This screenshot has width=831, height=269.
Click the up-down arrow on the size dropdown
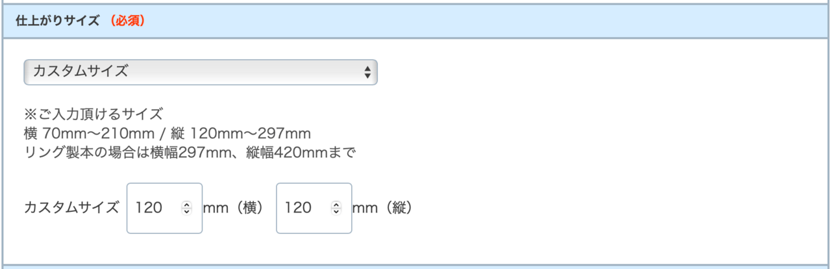coord(367,72)
